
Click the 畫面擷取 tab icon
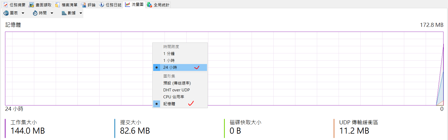coord(31,5)
